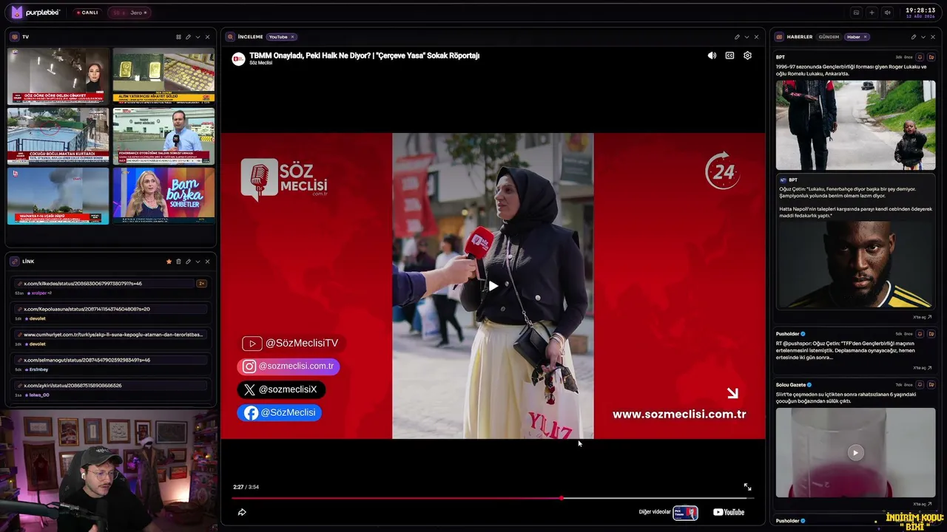
Task: Edit the Link panel with the pencil icon
Action: (188, 262)
